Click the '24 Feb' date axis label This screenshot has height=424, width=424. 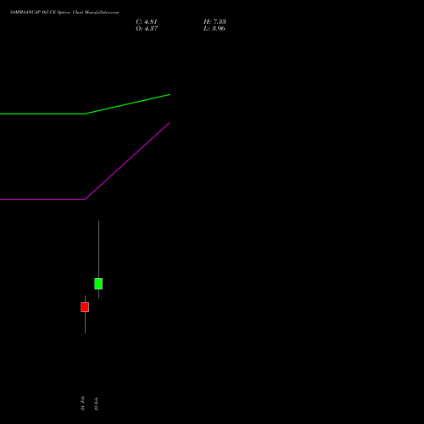point(83,403)
